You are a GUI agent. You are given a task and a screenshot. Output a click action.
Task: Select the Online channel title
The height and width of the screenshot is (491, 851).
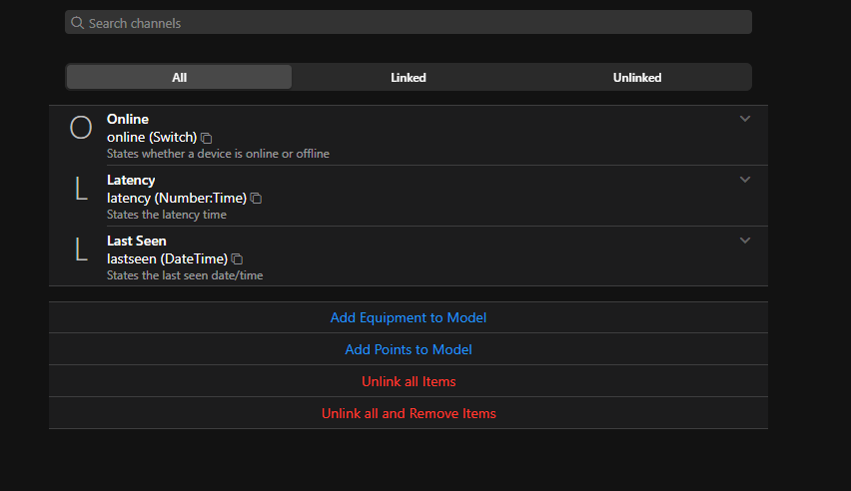(x=128, y=119)
